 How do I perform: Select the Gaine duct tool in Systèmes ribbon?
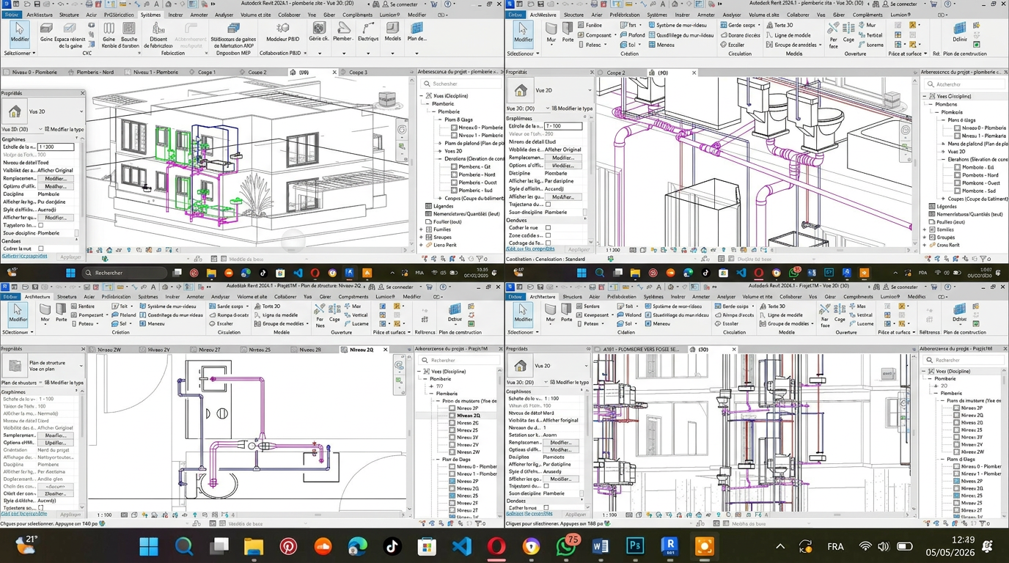point(46,33)
